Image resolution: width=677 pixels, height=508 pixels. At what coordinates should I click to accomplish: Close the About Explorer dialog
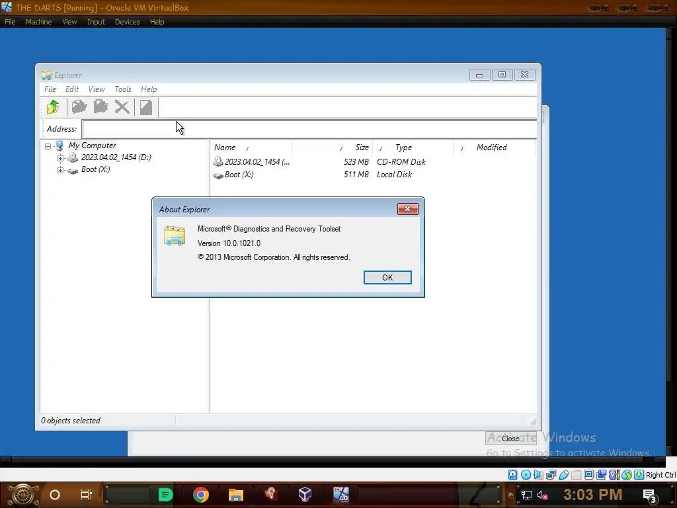pos(407,209)
